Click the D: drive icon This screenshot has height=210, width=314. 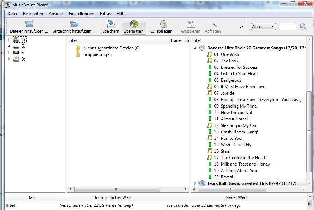click(x=16, y=59)
